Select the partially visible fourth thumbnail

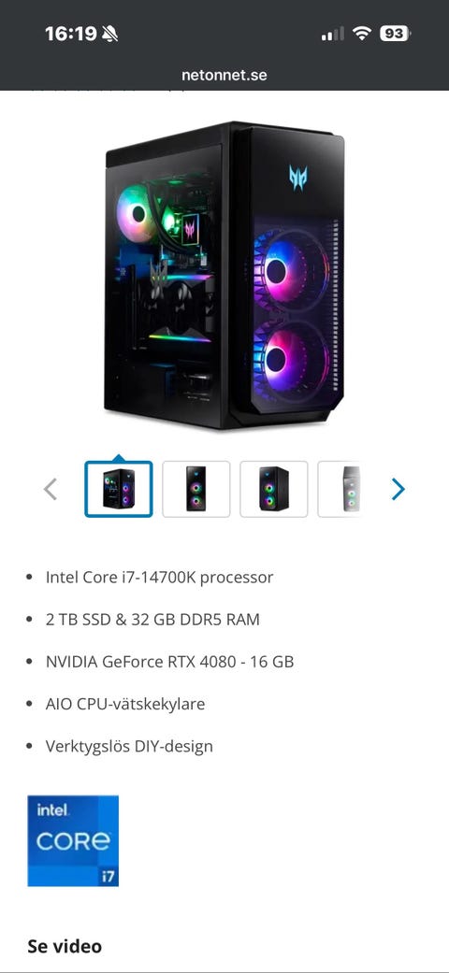pyautogui.click(x=339, y=489)
